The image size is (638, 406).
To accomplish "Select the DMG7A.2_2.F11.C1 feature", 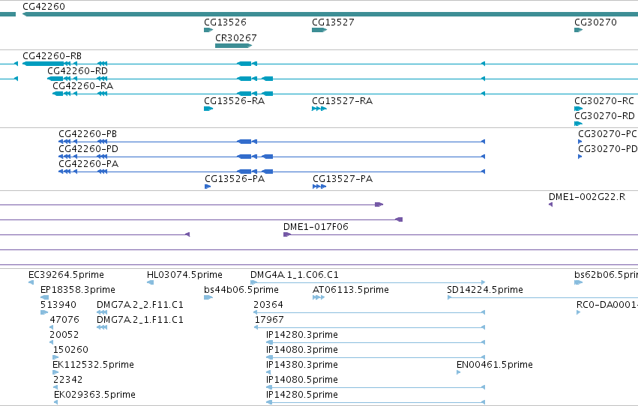I will [x=102, y=312].
